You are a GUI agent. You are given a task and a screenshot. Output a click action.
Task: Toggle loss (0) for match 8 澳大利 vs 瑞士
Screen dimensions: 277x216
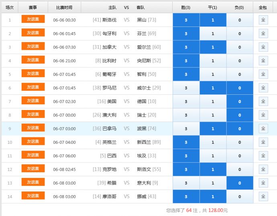[x=240, y=115]
